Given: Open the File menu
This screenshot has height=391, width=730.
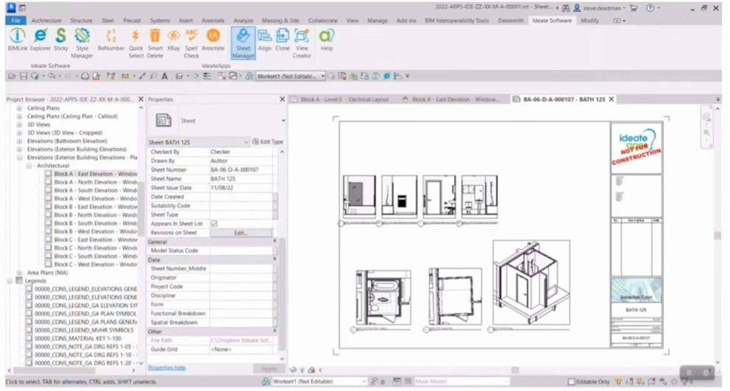Looking at the screenshot, I should pyautogui.click(x=15, y=21).
